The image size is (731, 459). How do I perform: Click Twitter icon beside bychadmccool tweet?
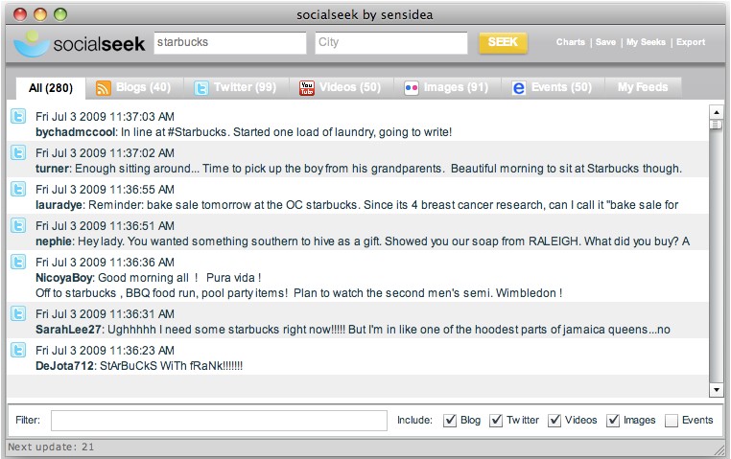click(x=18, y=116)
